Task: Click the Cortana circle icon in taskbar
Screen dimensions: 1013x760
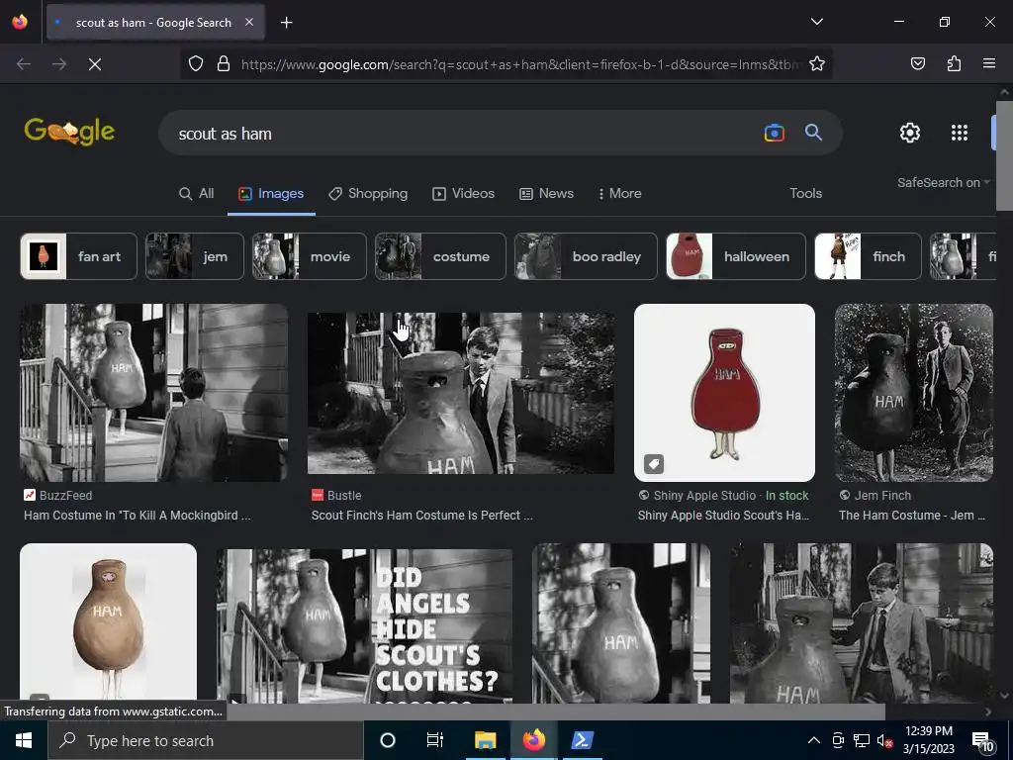Action: click(388, 740)
